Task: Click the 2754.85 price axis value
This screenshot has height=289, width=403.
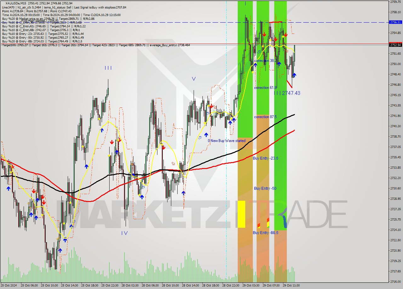Action: point(395,33)
